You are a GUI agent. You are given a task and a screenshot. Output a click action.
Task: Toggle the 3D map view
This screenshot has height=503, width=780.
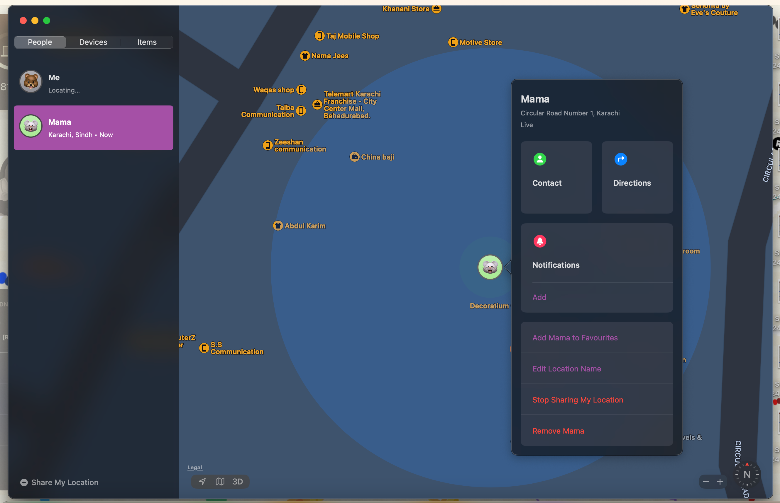[237, 481]
